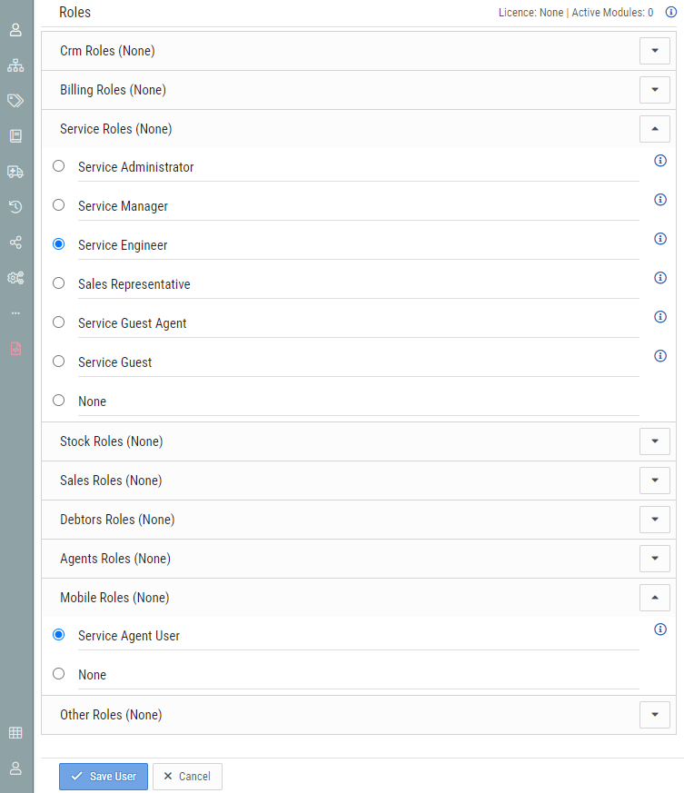
Task: Collapse the Service Roles section
Action: coord(654,129)
